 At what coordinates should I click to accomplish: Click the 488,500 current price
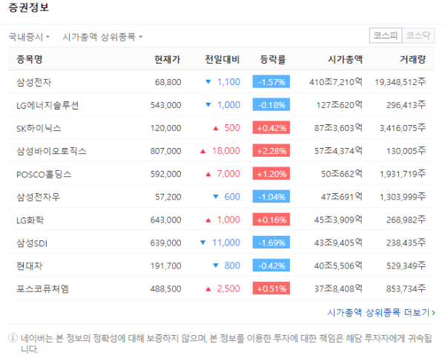[165, 288]
